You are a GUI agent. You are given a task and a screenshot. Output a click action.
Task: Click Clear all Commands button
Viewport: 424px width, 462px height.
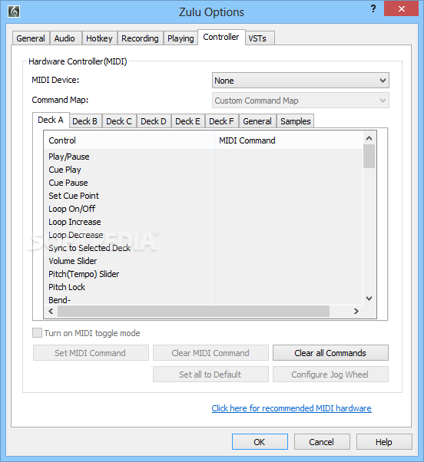pos(330,353)
